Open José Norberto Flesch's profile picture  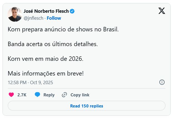coord(15,14)
